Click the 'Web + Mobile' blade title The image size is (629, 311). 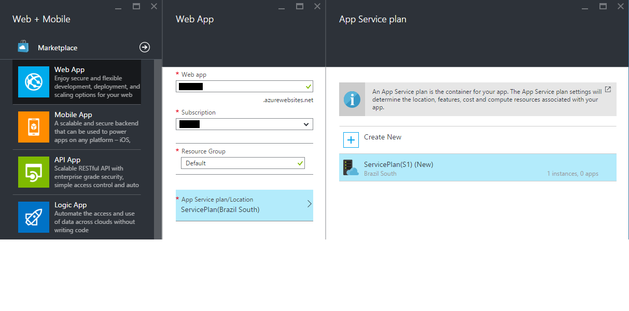click(x=41, y=19)
